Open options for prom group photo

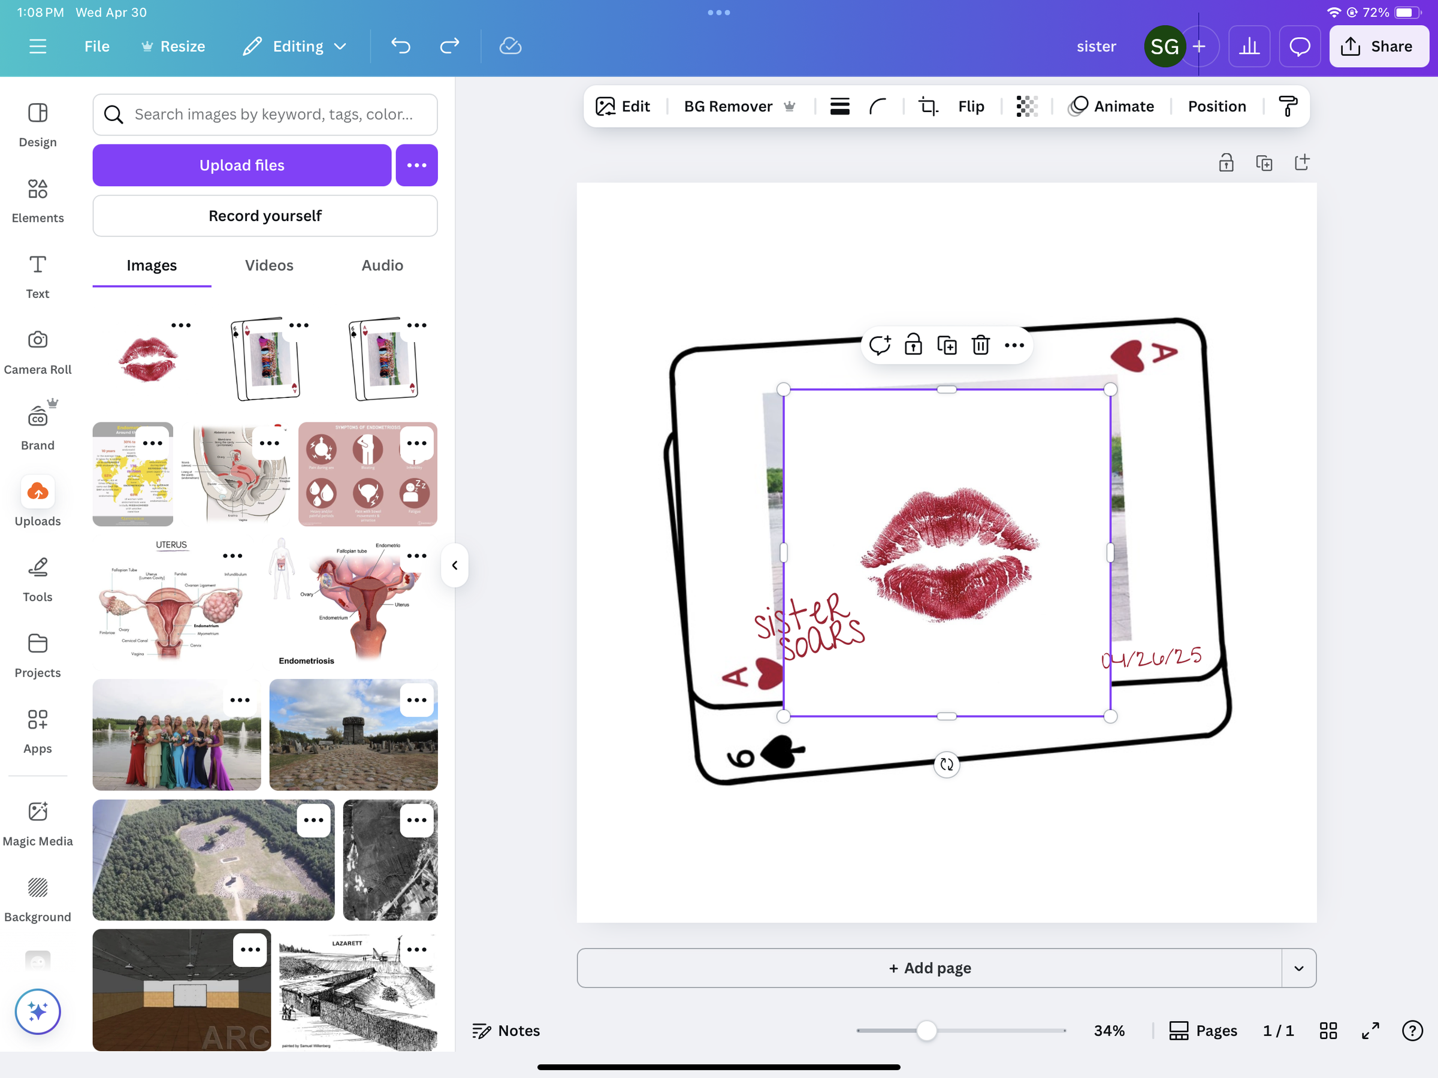coord(240,700)
